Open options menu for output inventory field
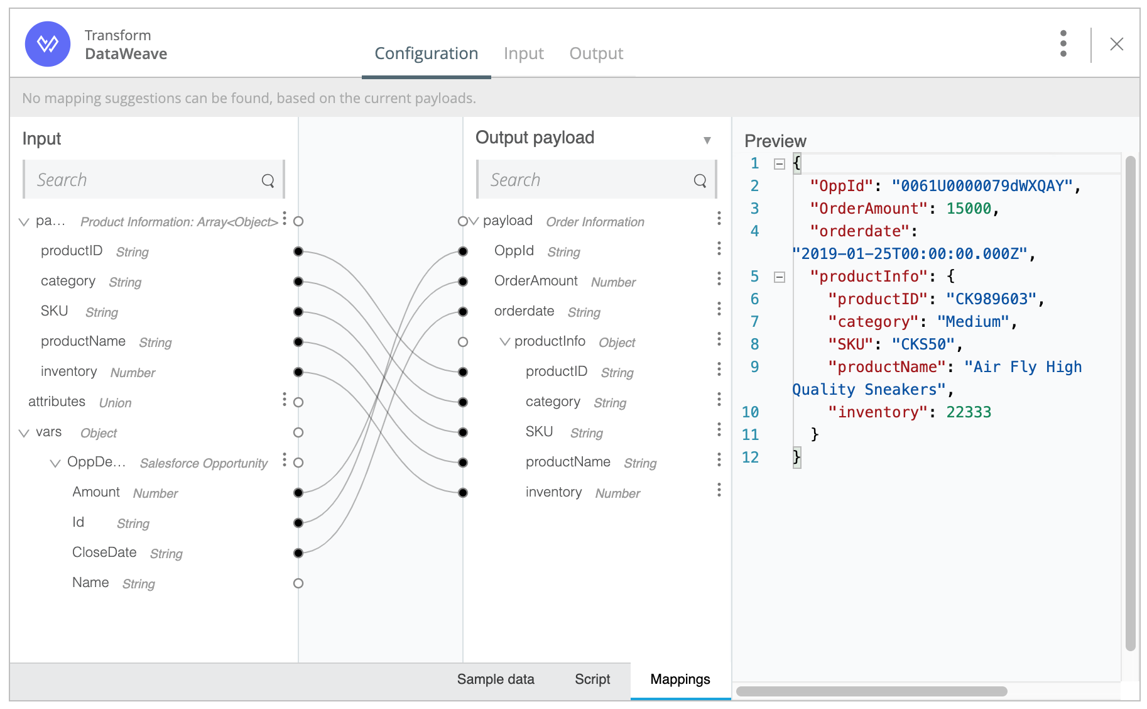 719,490
